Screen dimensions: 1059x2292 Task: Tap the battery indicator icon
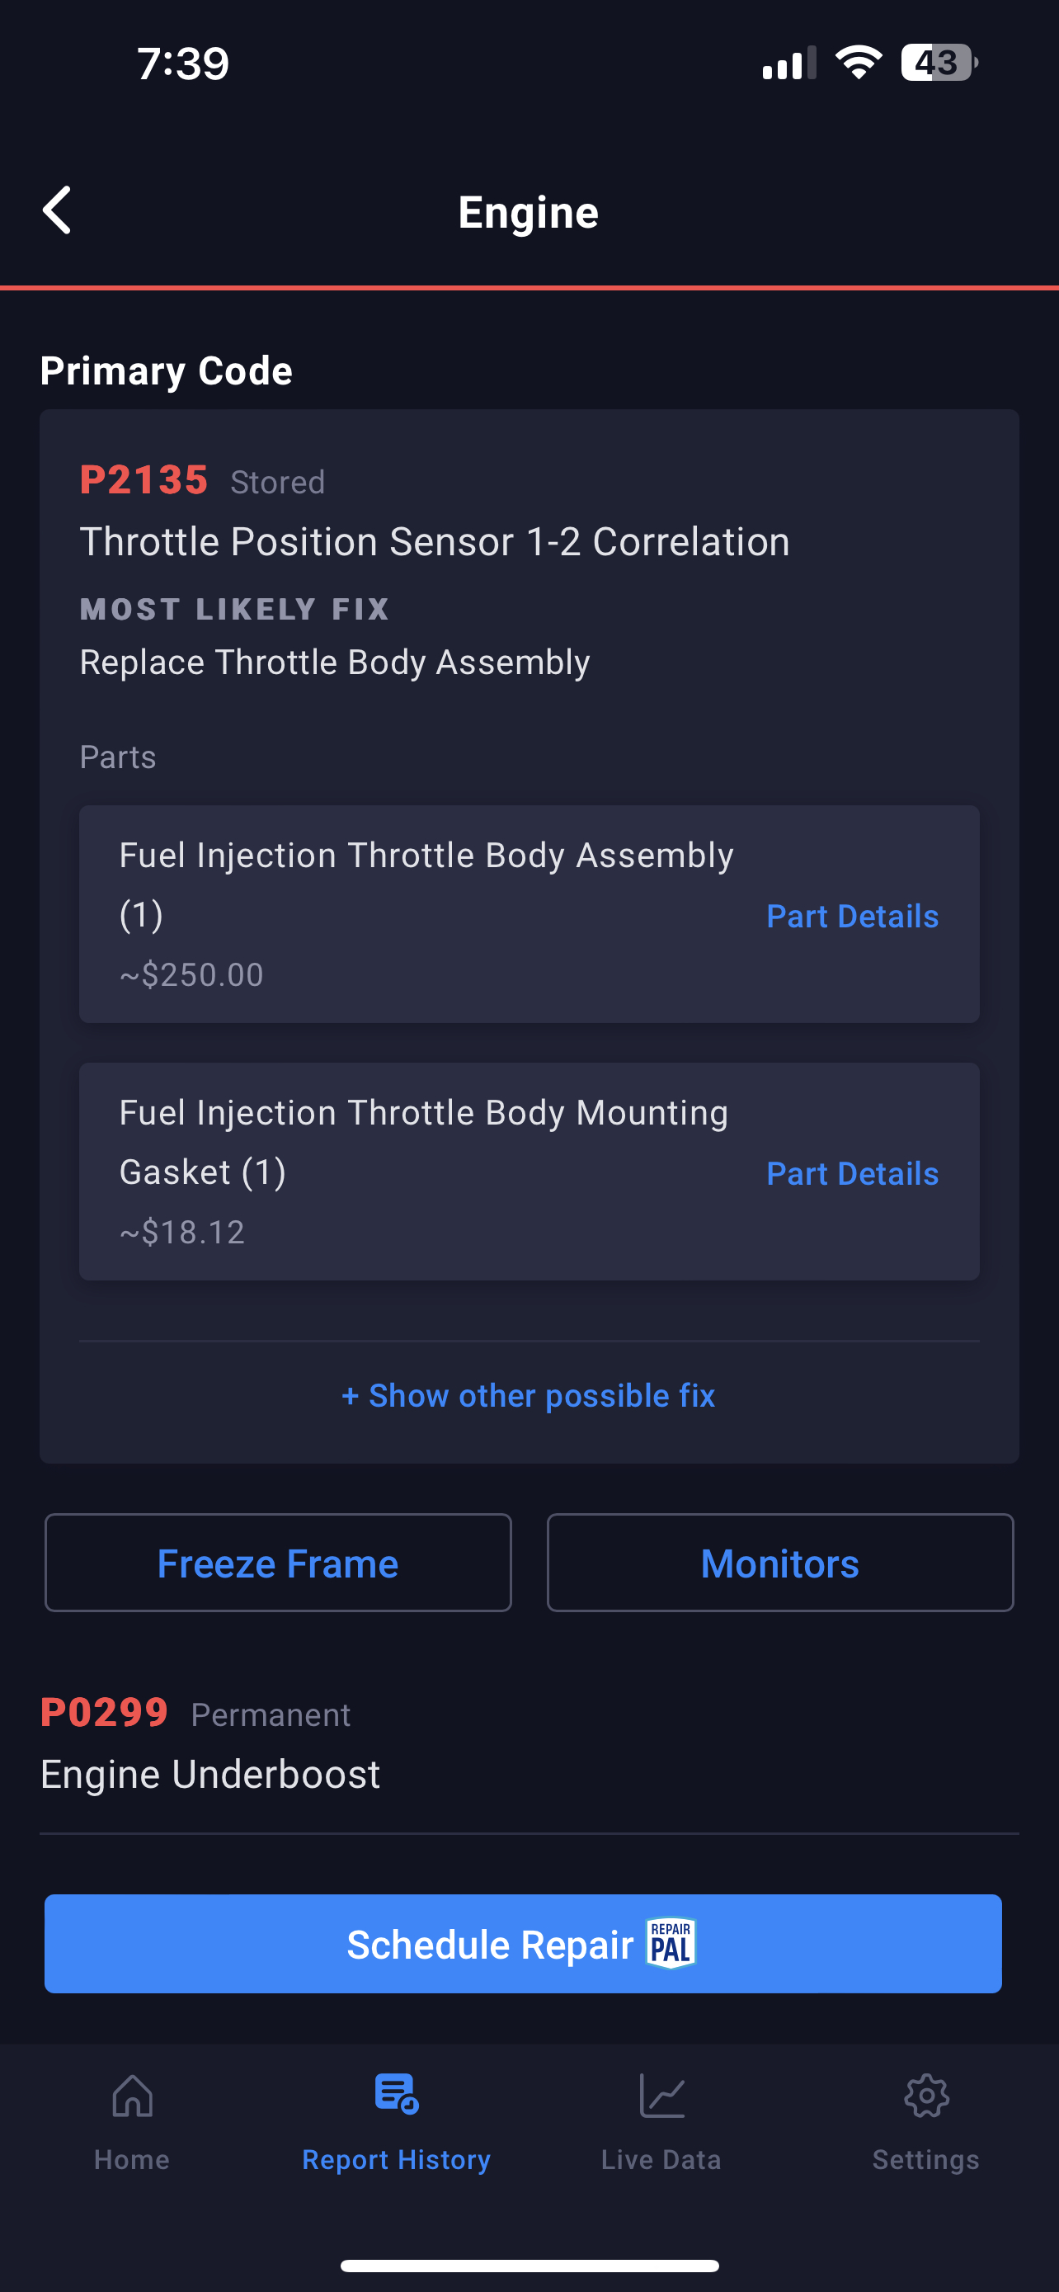click(x=937, y=62)
